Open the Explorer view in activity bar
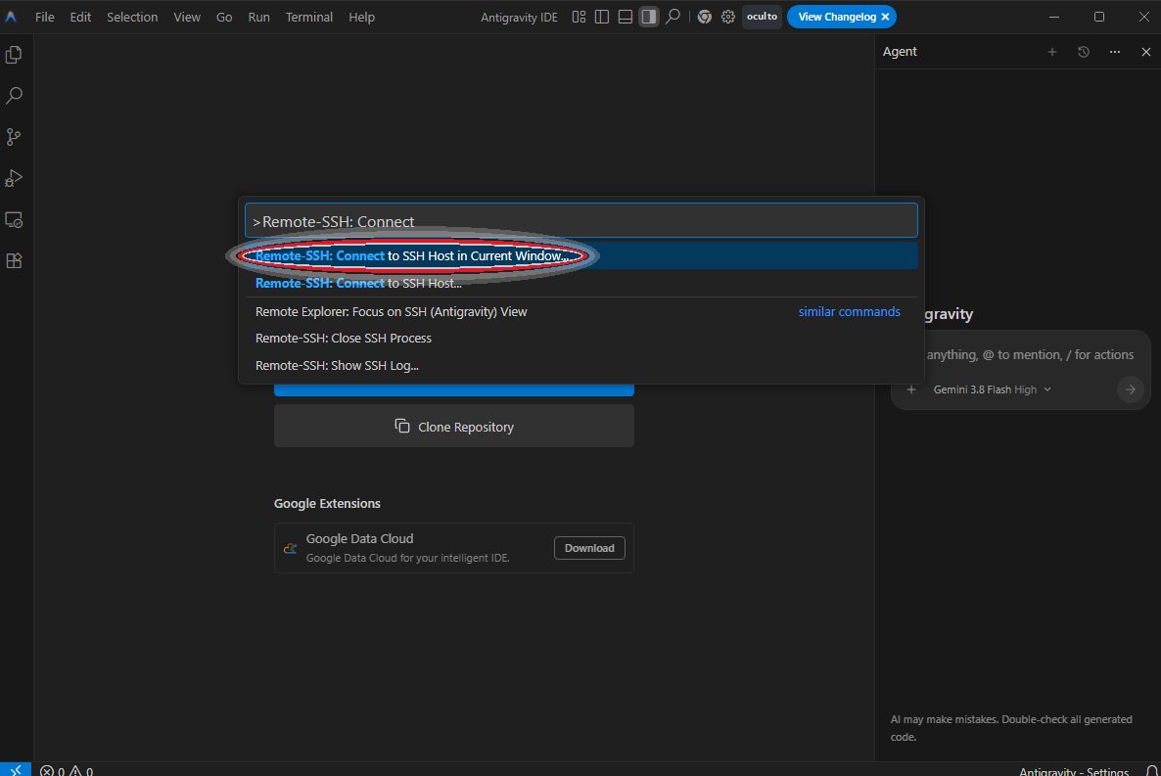The image size is (1161, 776). 14,55
